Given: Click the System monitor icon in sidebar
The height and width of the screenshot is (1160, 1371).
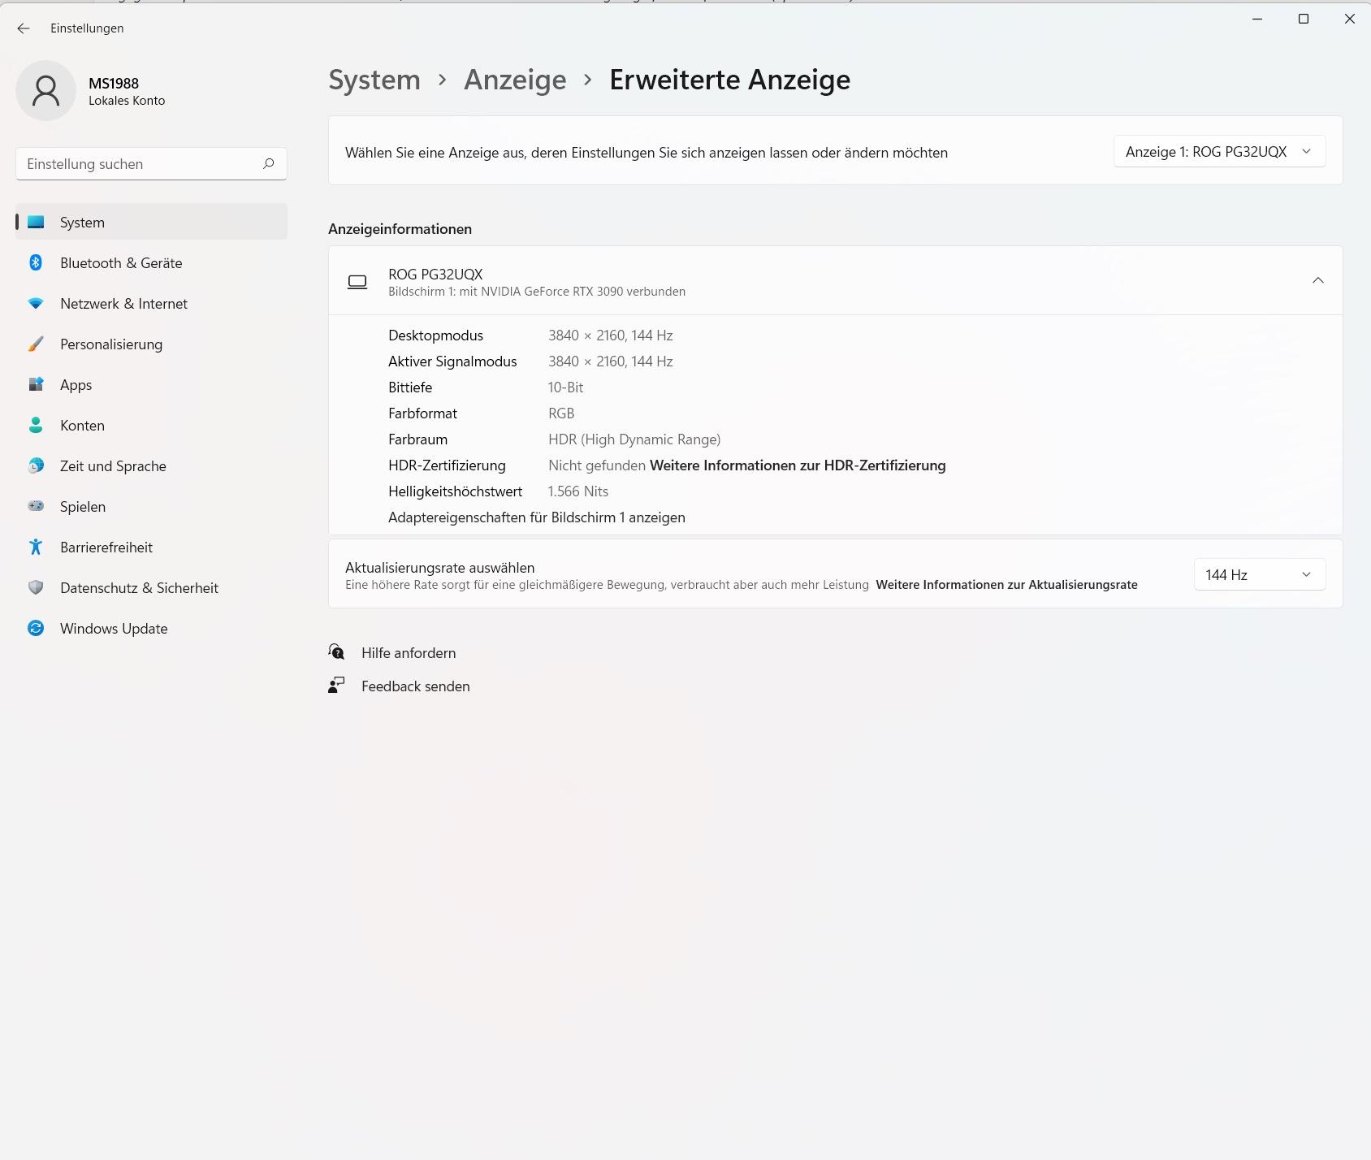Looking at the screenshot, I should click(x=36, y=222).
